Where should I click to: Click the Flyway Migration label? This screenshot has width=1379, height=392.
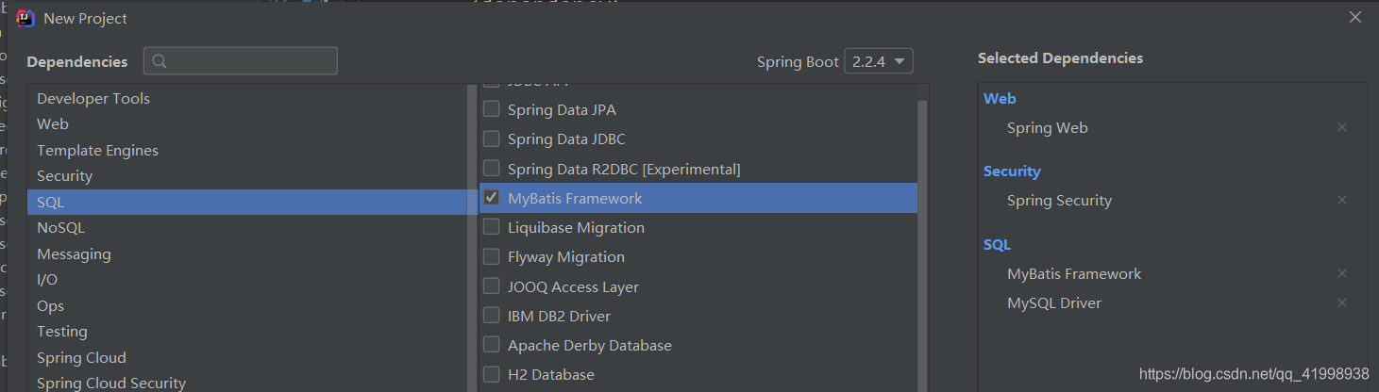(x=566, y=256)
